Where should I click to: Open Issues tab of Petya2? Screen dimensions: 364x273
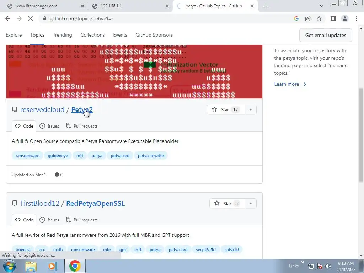49,126
